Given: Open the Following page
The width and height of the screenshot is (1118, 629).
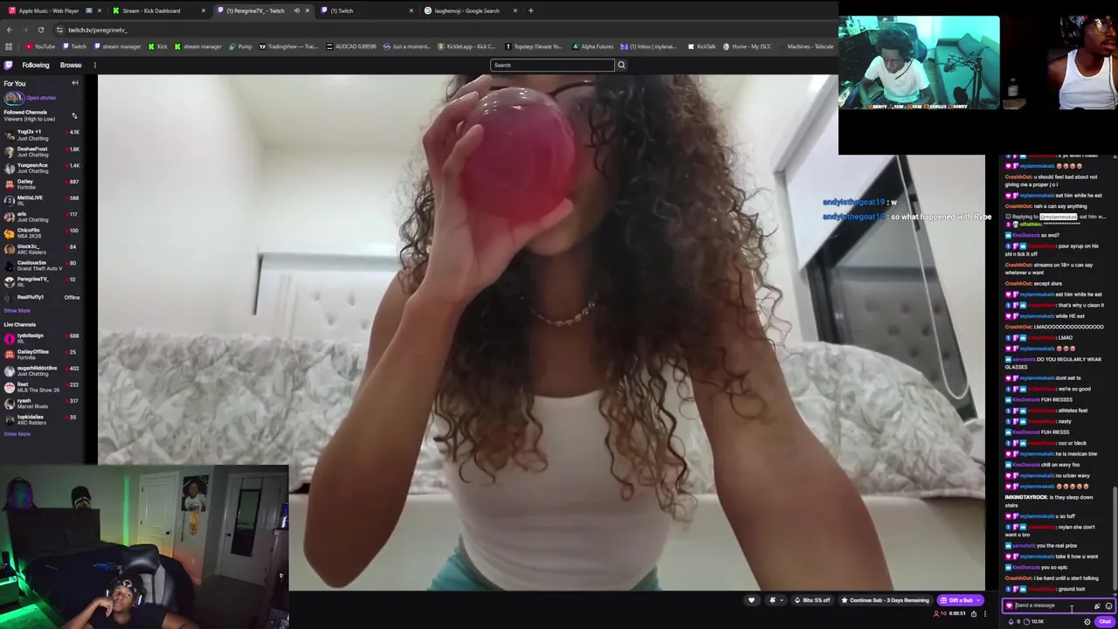Looking at the screenshot, I should coord(36,66).
